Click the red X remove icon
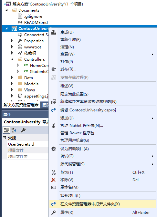The image size is (157, 217). 53,180
